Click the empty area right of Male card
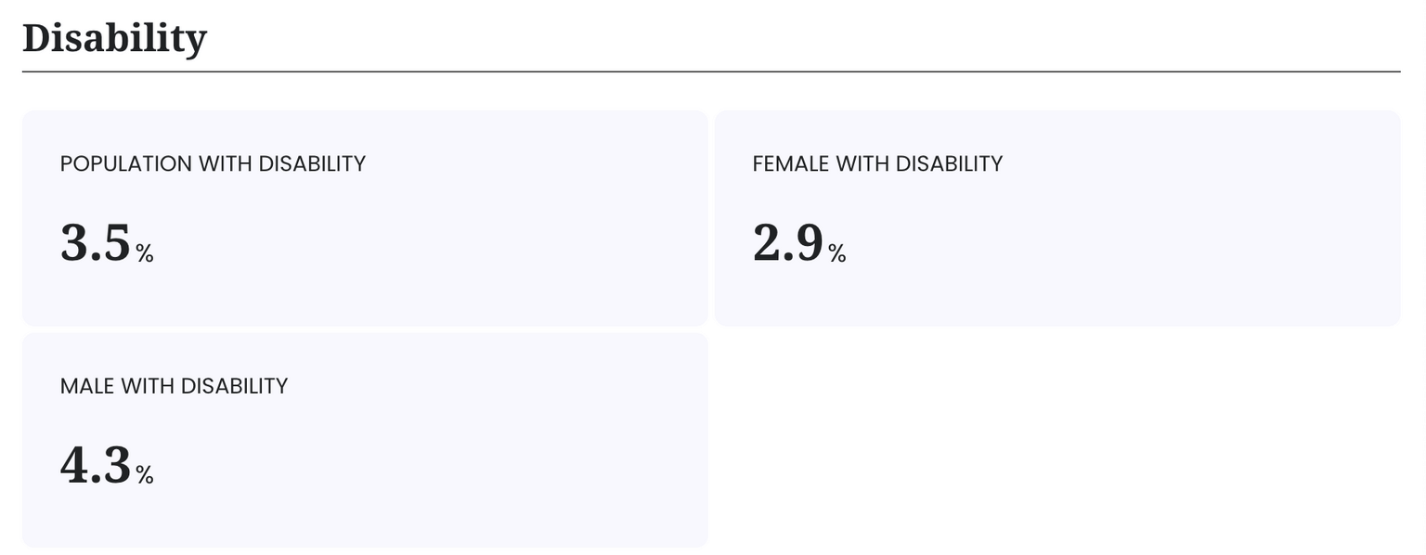Viewport: 1426px width, 555px height. point(1057,440)
